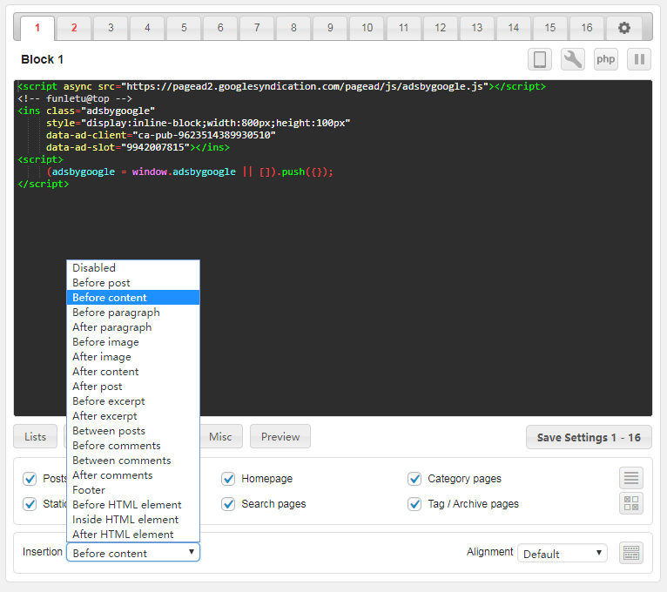The image size is (667, 592).
Task: Open the exceptions grid icon
Action: [x=630, y=503]
